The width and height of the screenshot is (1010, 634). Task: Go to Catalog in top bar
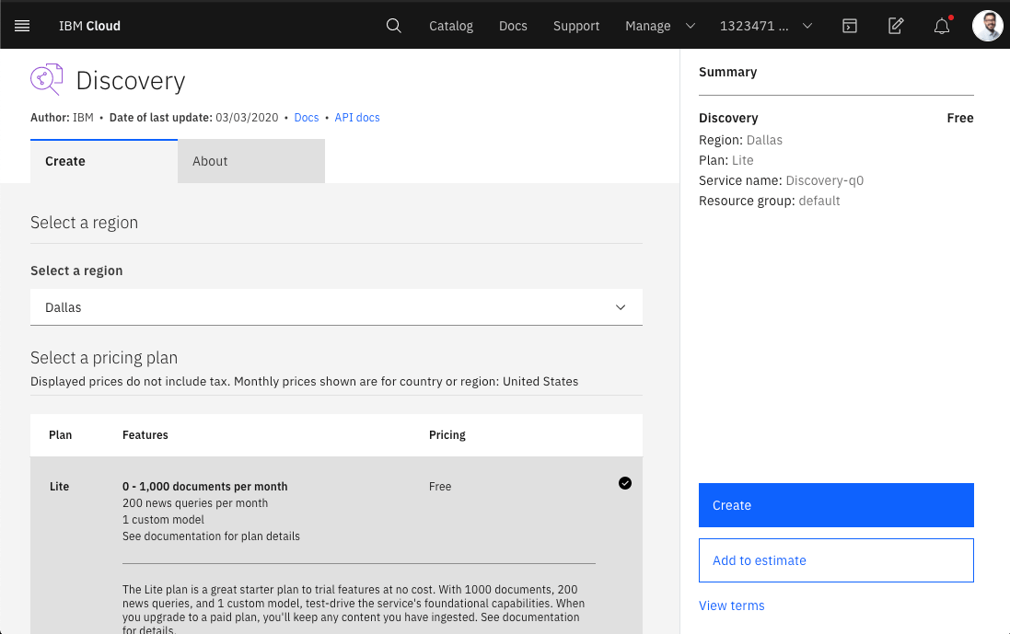click(451, 26)
